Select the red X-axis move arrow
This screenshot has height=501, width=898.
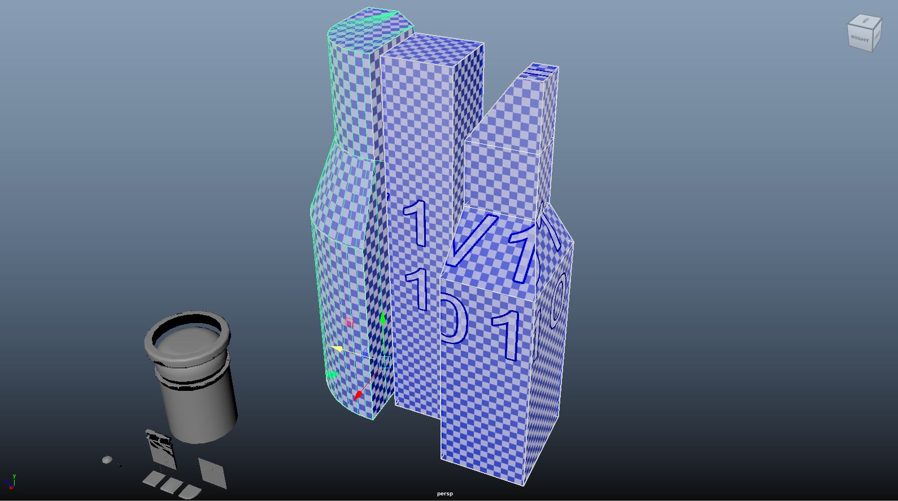(x=358, y=395)
